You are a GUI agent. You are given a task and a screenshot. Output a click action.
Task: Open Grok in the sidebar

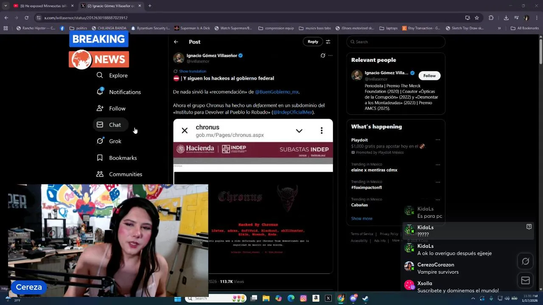tap(109, 141)
